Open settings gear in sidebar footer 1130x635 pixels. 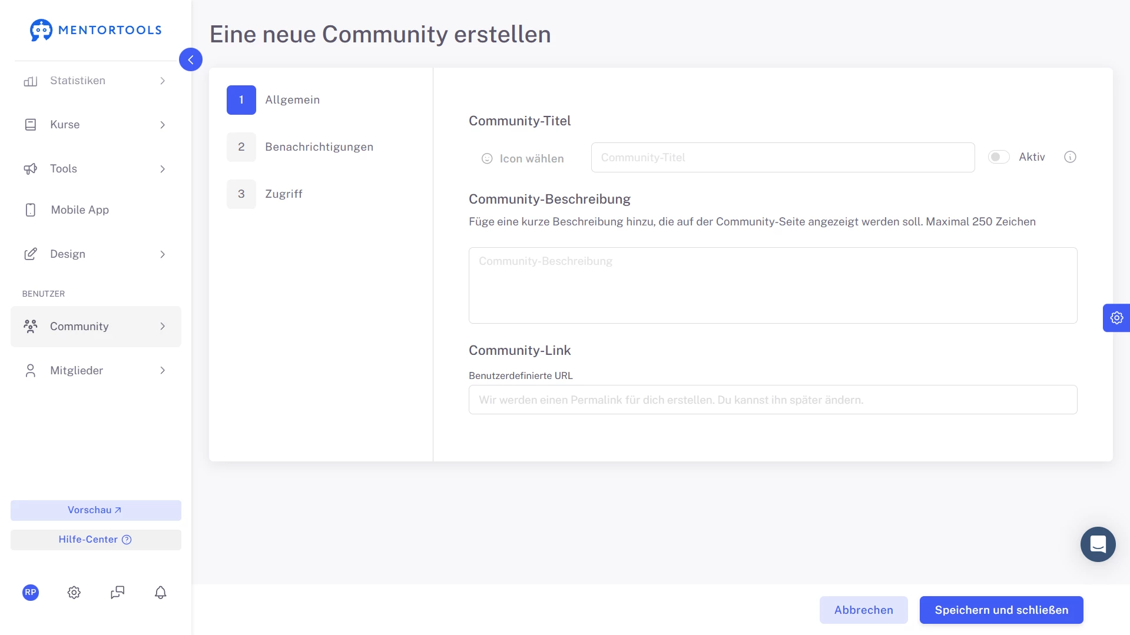pos(74,592)
